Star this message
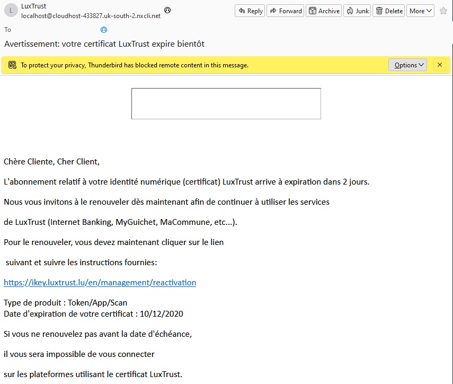Image resolution: width=453 pixels, height=384 pixels. pos(443,11)
